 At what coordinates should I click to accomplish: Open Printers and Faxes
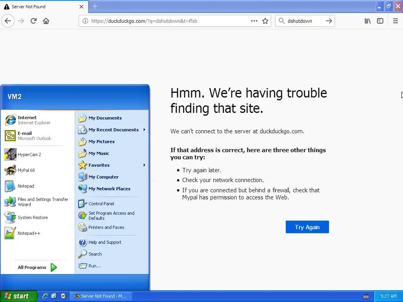112,227
